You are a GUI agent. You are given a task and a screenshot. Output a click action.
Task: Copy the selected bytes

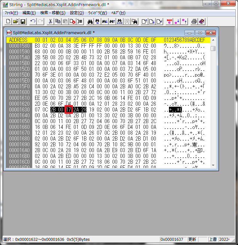[58, 21]
